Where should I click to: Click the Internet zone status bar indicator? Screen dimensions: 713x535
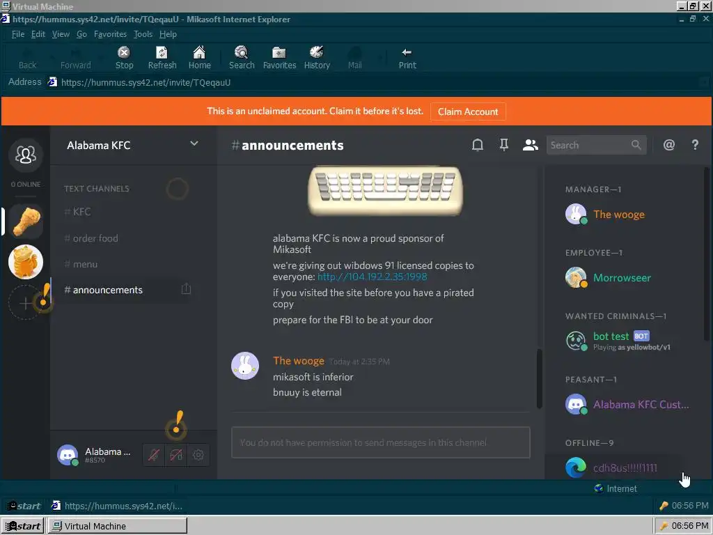tap(616, 488)
